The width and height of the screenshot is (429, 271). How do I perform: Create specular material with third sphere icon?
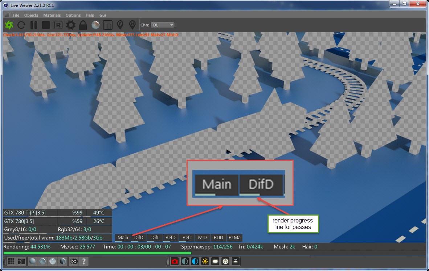tap(53, 262)
